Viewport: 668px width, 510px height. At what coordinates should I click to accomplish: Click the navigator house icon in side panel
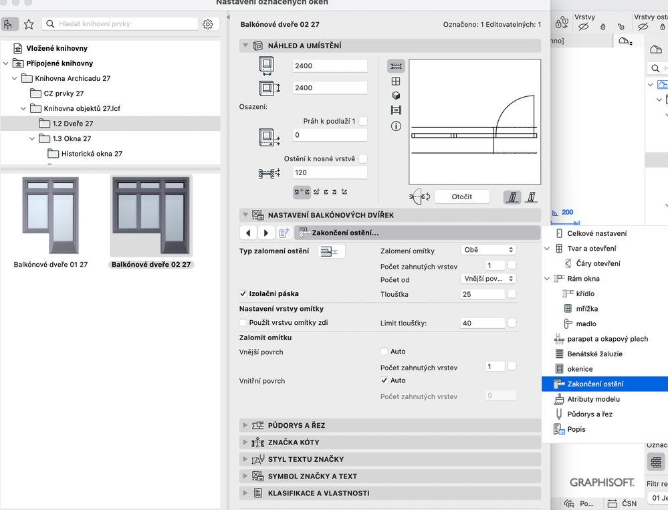[656, 50]
